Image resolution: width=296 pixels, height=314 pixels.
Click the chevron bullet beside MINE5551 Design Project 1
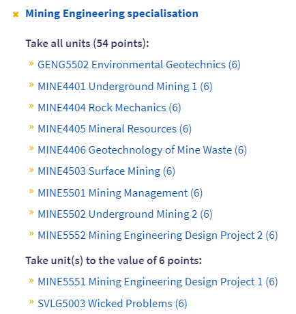pos(31,281)
